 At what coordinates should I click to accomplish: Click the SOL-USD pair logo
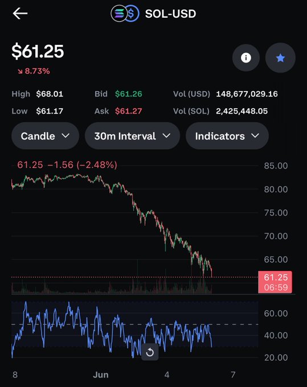pos(125,14)
